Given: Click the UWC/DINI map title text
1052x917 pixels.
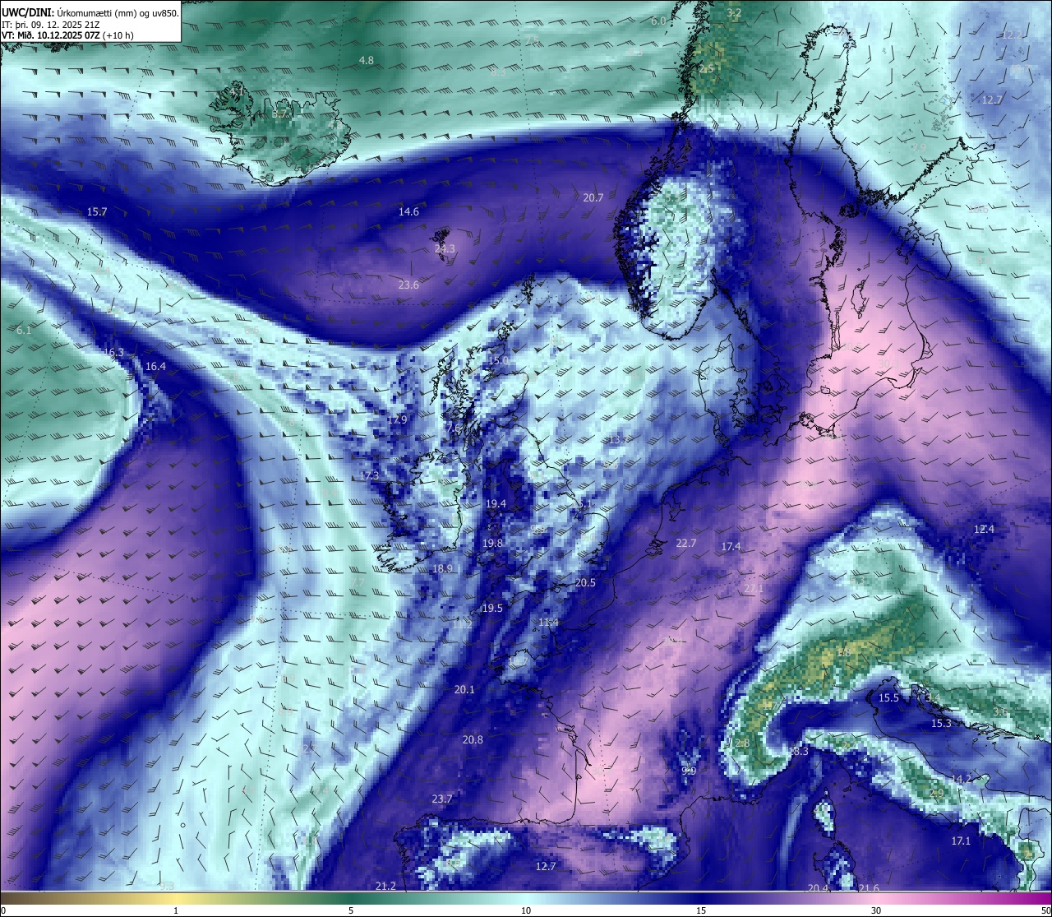Looking at the screenshot, I should 90,12.
